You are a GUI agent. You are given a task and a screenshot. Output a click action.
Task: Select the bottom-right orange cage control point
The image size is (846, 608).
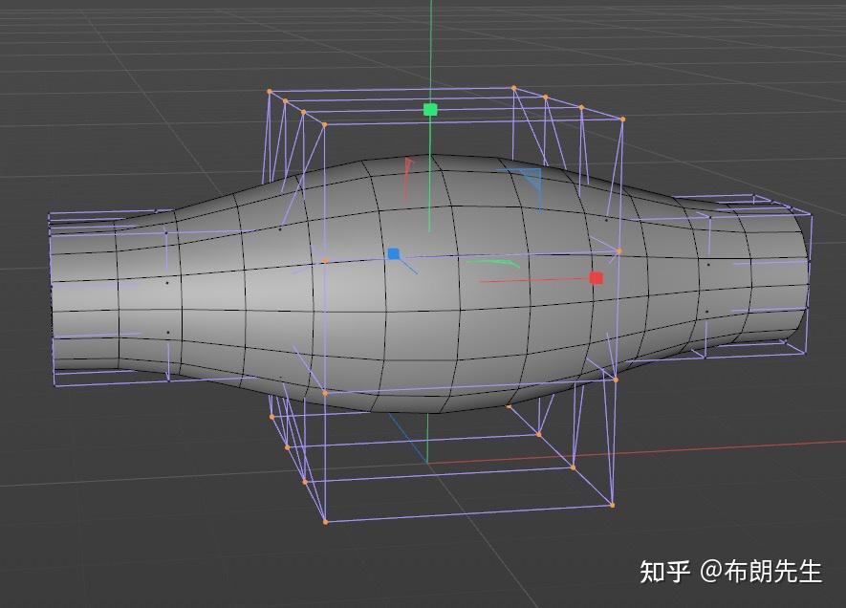(x=612, y=505)
